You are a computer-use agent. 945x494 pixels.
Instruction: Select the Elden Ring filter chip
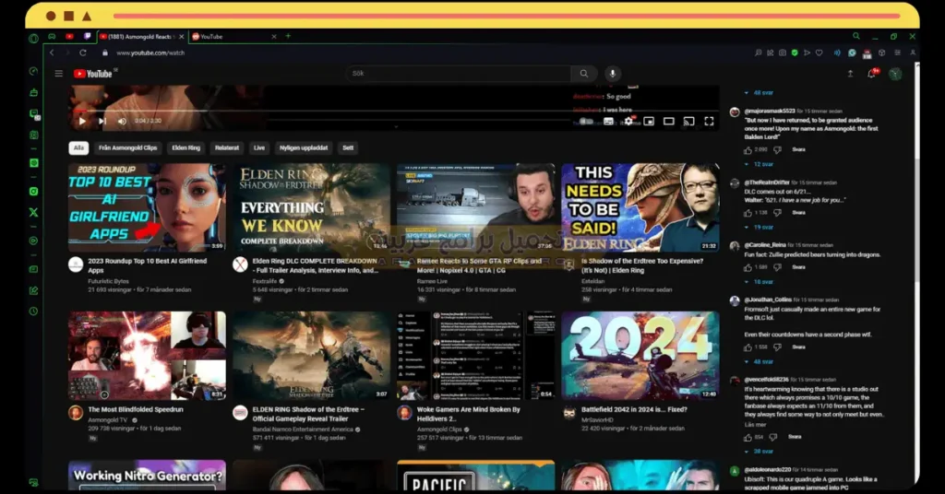(185, 147)
